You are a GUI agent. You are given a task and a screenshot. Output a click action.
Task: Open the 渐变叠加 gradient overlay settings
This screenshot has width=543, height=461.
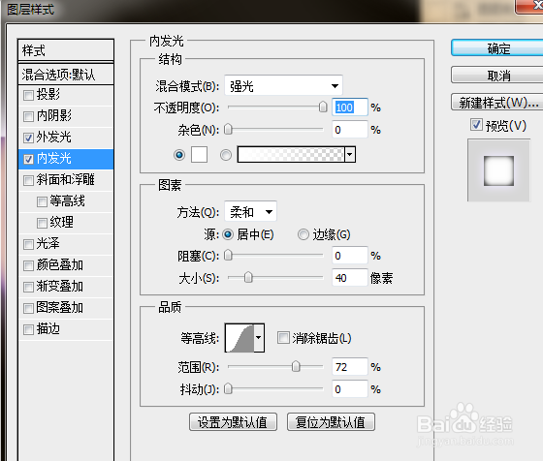click(59, 287)
